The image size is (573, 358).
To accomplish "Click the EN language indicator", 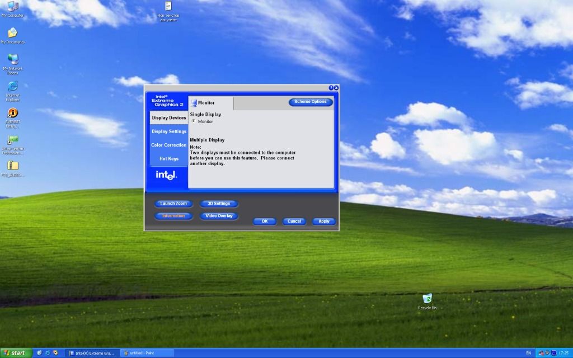I will (x=528, y=353).
